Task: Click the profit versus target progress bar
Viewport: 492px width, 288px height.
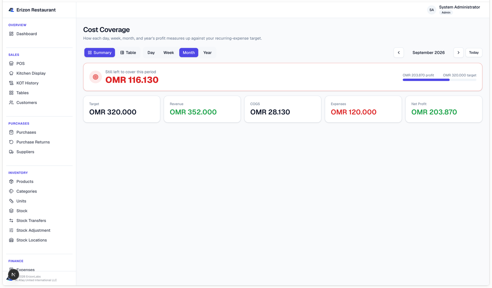Action: tap(439, 80)
